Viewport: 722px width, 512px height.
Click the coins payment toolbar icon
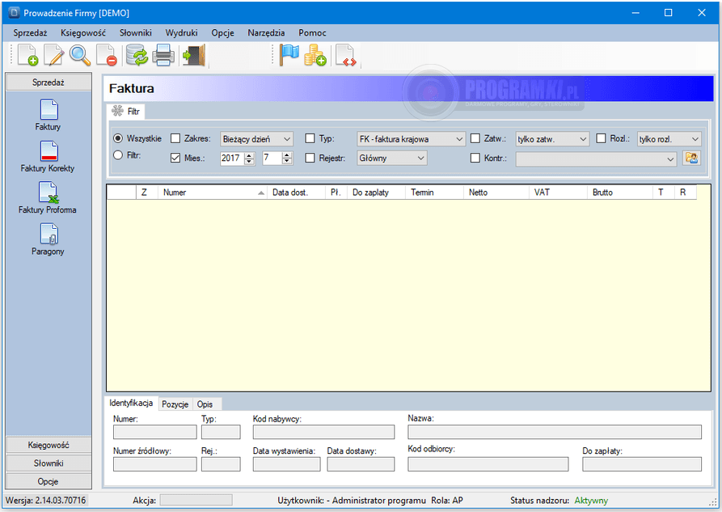coord(315,55)
